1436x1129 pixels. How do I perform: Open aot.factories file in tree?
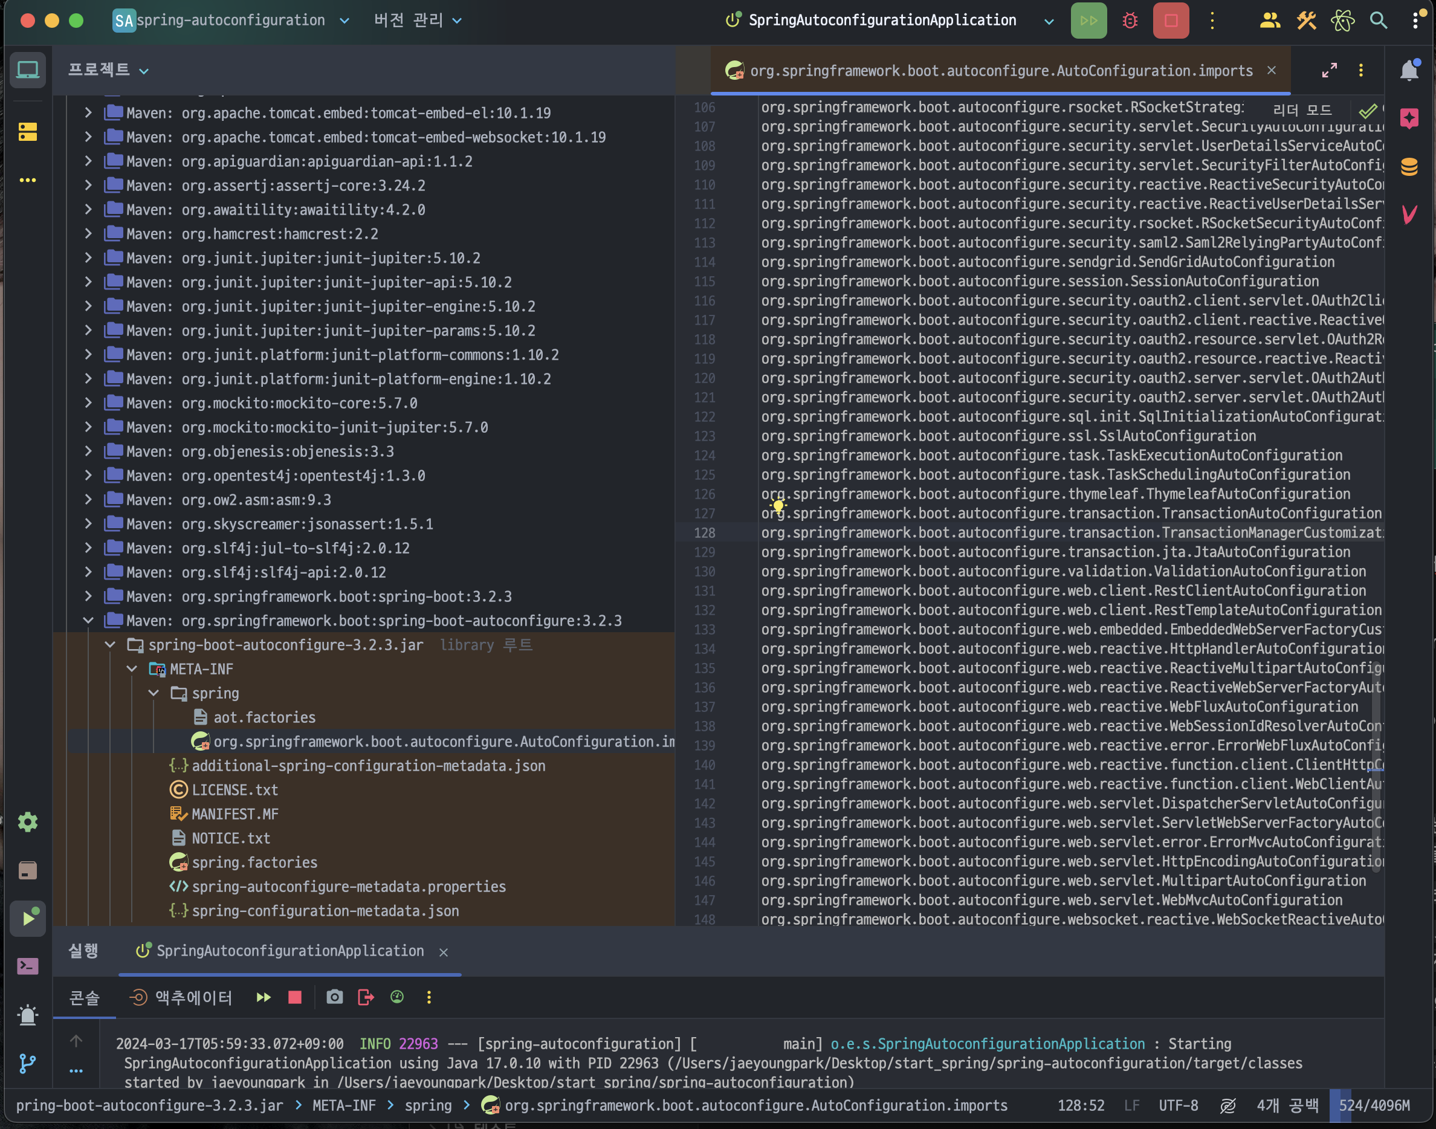click(x=264, y=717)
